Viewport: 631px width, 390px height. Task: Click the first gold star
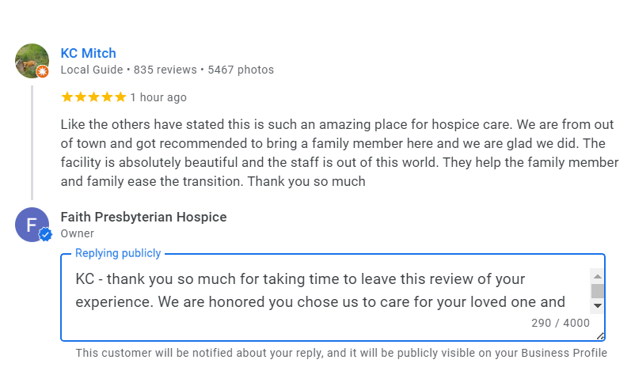pyautogui.click(x=67, y=97)
